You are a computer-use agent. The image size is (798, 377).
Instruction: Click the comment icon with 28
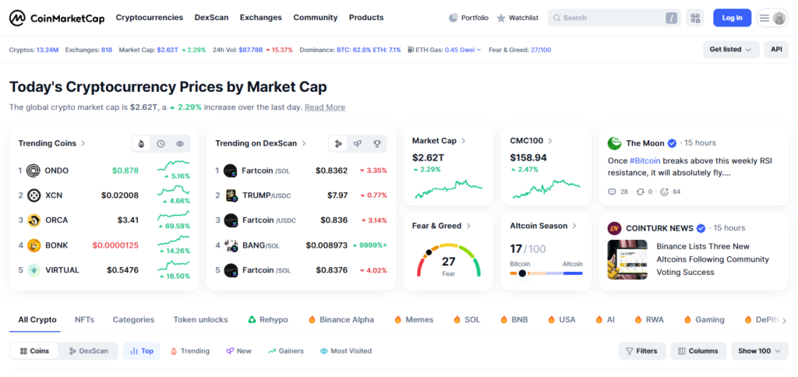[x=612, y=192]
